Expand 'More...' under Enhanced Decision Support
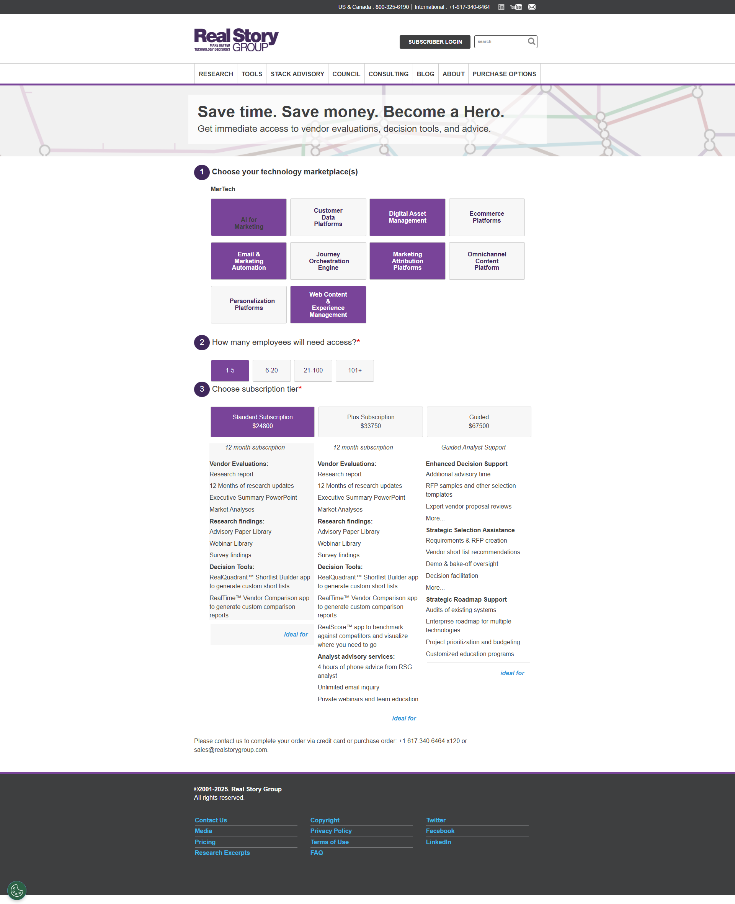735x904 pixels. pyautogui.click(x=435, y=518)
